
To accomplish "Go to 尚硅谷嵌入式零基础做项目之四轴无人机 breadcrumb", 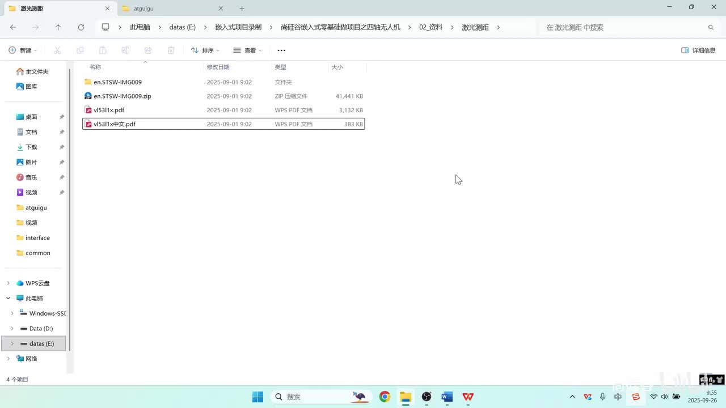I will pyautogui.click(x=340, y=27).
